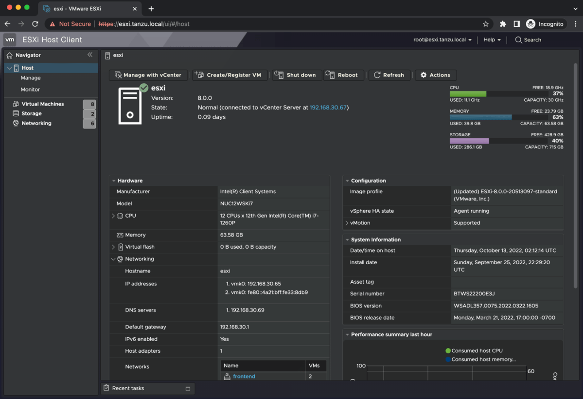
Task: Collapse the Hardware section
Action: 114,181
